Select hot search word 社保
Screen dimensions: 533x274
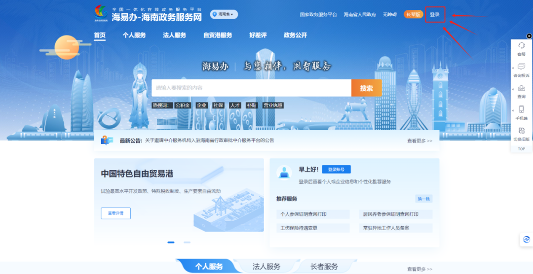218,105
